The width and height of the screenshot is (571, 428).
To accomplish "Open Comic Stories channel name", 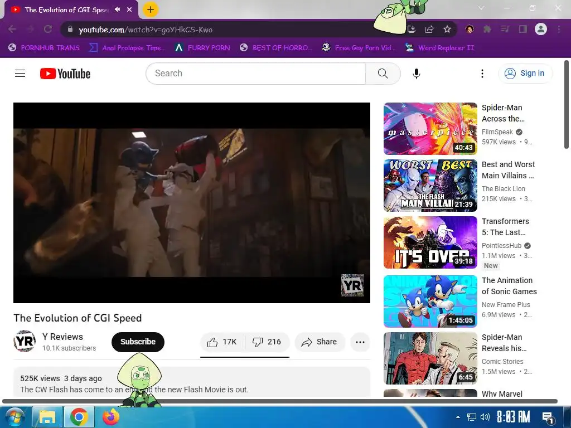I will pos(502,361).
